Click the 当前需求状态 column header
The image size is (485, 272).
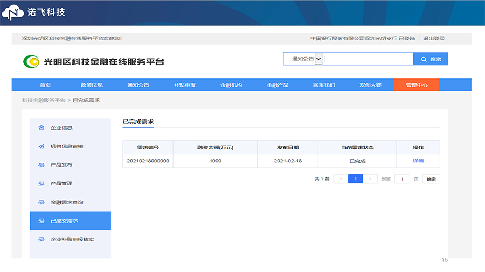click(357, 147)
